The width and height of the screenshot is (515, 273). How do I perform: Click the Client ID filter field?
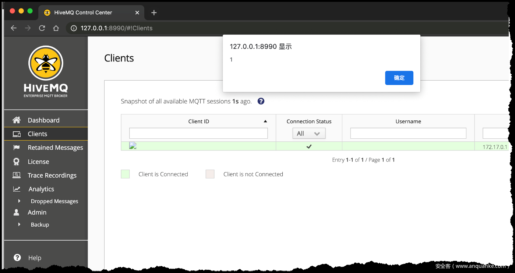point(198,133)
